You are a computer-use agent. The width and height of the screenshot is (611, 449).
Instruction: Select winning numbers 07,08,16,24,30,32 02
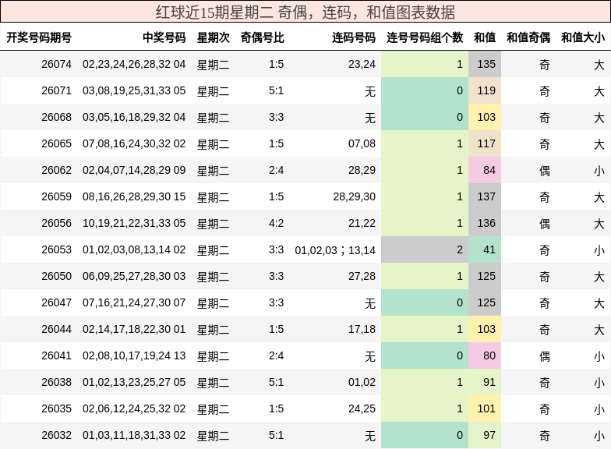point(134,143)
